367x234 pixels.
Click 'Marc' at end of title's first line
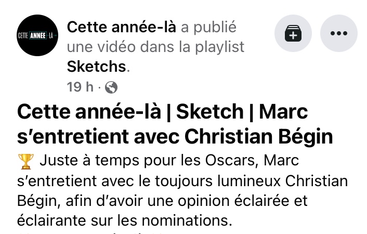point(283,111)
